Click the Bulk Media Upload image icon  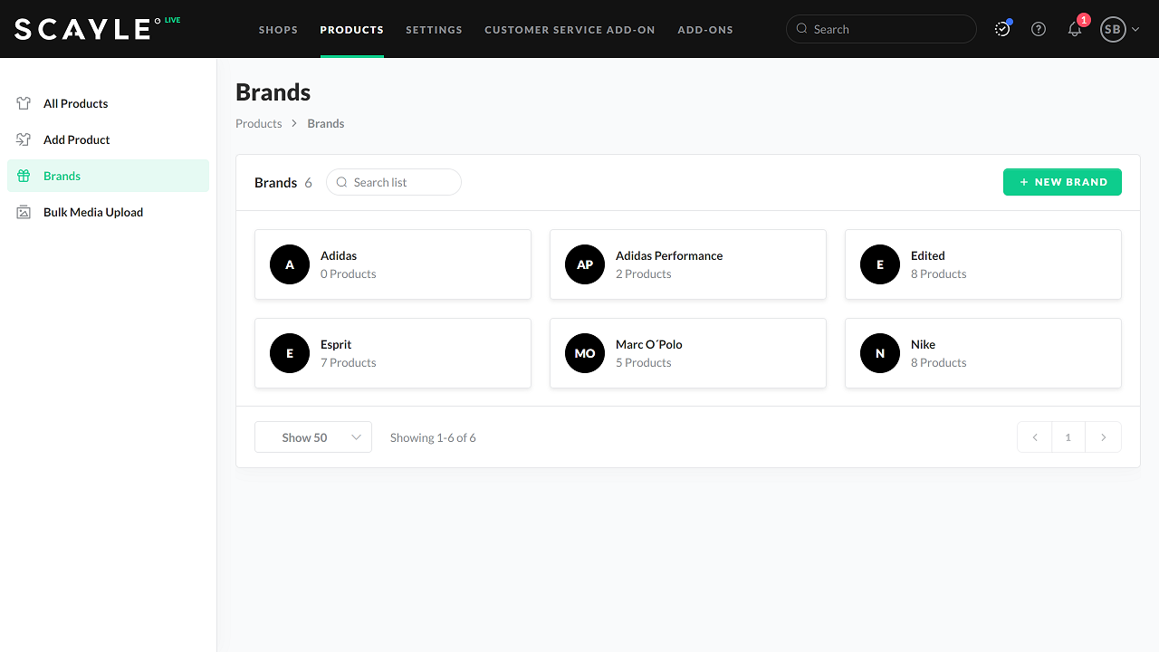[x=24, y=212]
